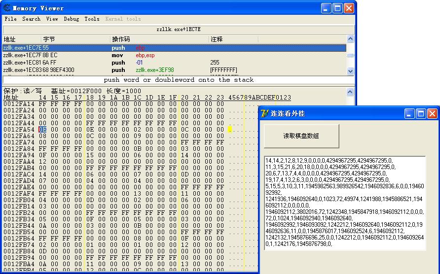Select the mov ebp,esp instruction row
The width and height of the screenshot is (440, 274).
coord(174,55)
